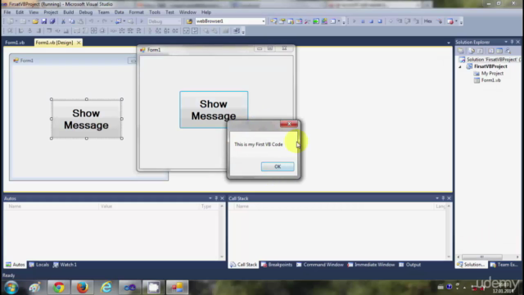Open the document tab list dropdown arrow
Image resolution: width=524 pixels, height=295 pixels.
449,43
